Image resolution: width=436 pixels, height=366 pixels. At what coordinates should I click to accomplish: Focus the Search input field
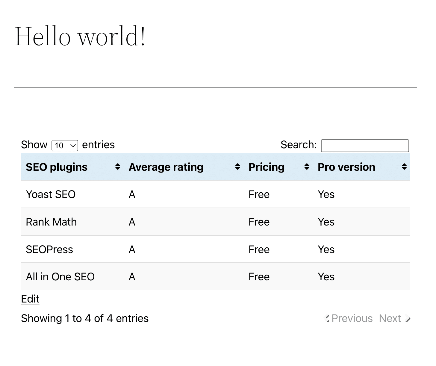365,146
